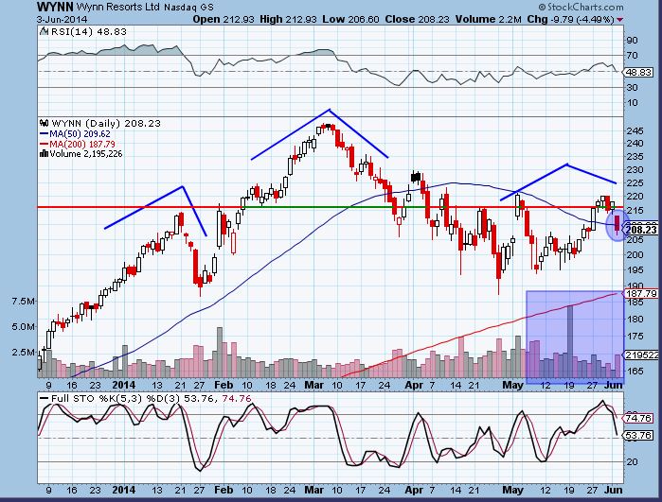Click the black Full STO legend line marker
The width and height of the screenshot is (662, 502).
(44, 398)
